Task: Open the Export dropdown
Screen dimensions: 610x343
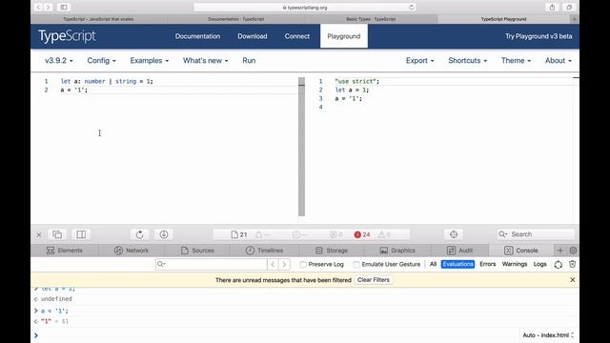Action: [x=419, y=61]
